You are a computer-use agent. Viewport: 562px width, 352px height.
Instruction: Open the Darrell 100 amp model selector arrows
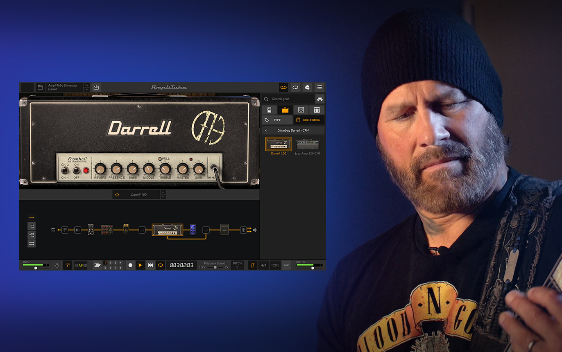163,194
